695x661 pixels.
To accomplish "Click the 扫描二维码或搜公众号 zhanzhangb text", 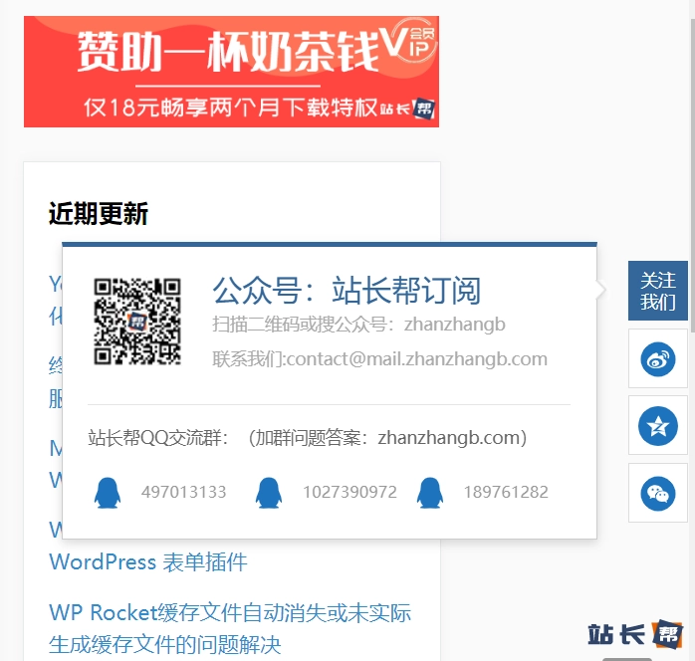I will tap(358, 325).
